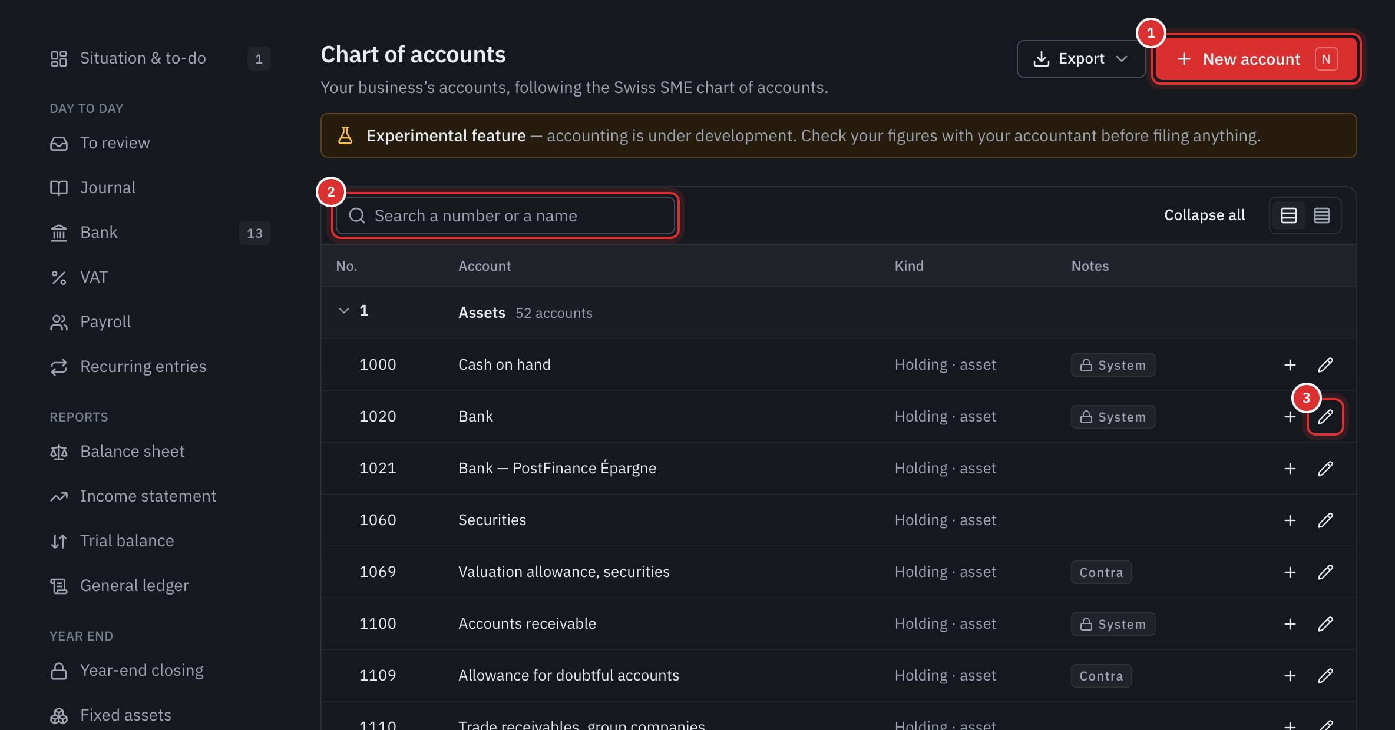Image resolution: width=1395 pixels, height=730 pixels.
Task: Edit the 1000 Cash on hand account
Action: pyautogui.click(x=1325, y=365)
